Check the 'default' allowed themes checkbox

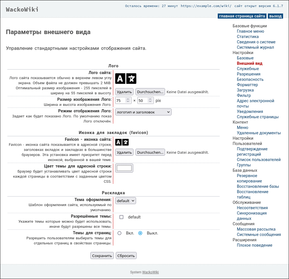point(121,217)
